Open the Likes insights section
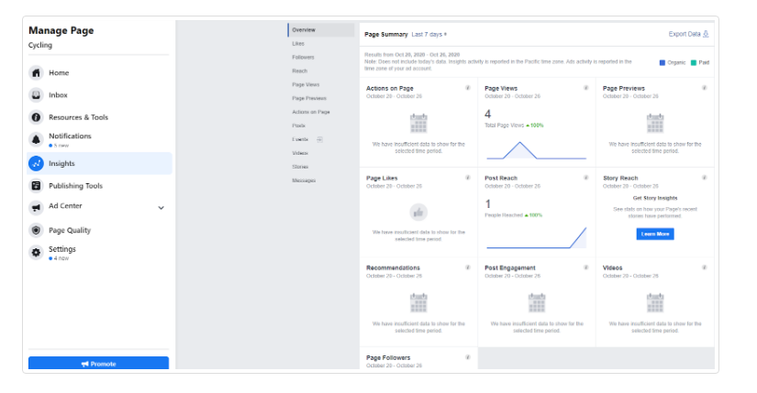Image resolution: width=757 pixels, height=393 pixels. click(x=298, y=43)
